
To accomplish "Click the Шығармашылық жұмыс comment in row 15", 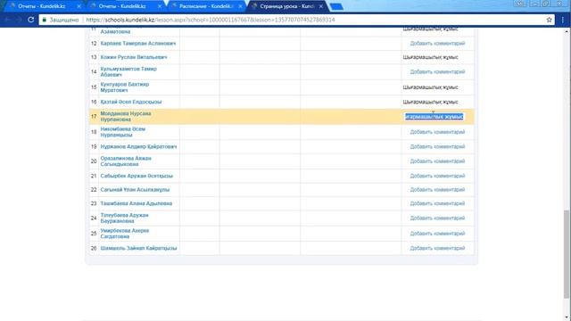I will click(x=430, y=87).
